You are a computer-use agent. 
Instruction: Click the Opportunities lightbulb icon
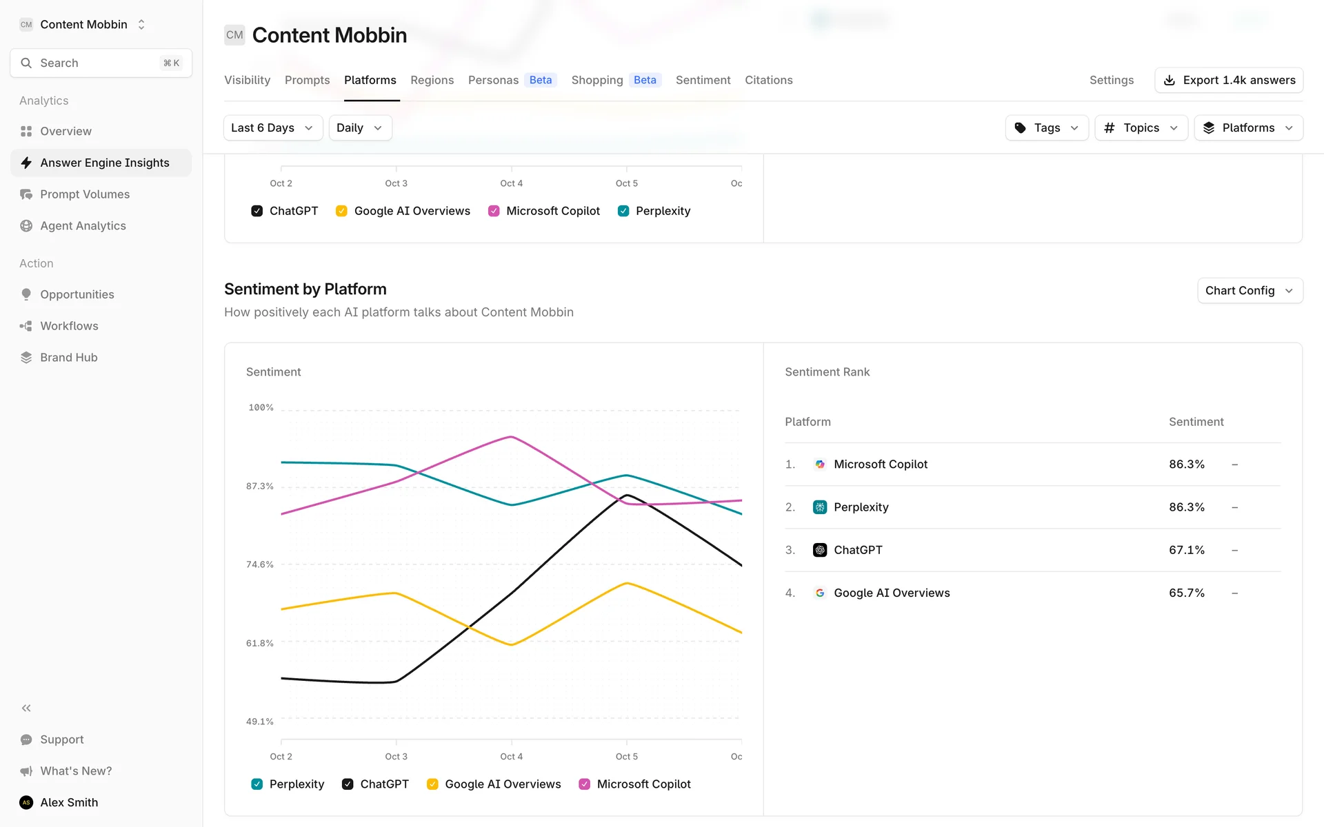pyautogui.click(x=26, y=294)
